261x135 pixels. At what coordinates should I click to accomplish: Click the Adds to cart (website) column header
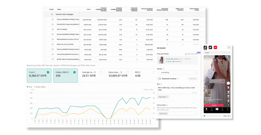pyautogui.click(x=179, y=9)
